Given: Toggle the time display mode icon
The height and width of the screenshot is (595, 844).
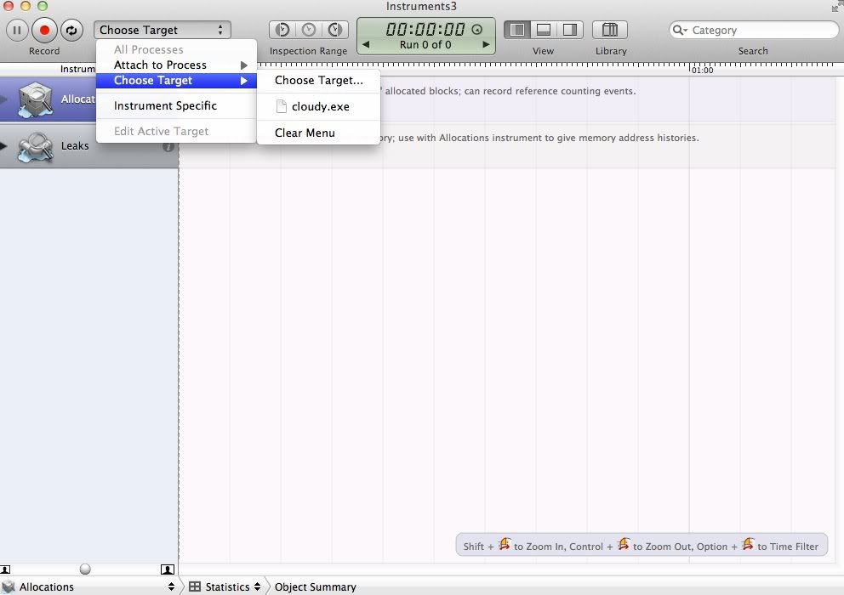Looking at the screenshot, I should (477, 30).
